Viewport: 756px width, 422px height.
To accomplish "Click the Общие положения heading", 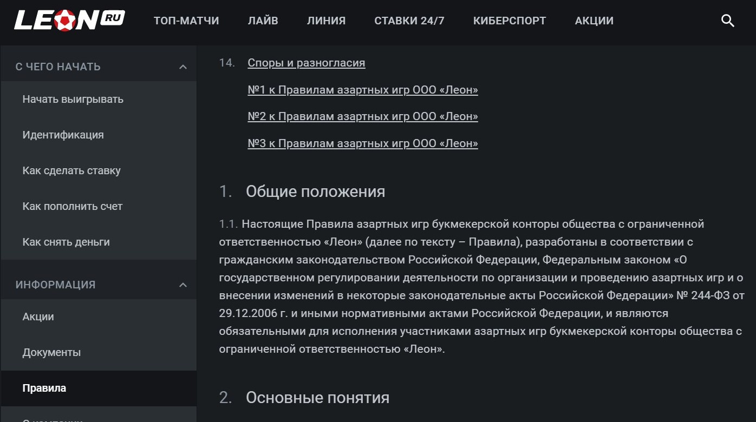I will point(316,192).
